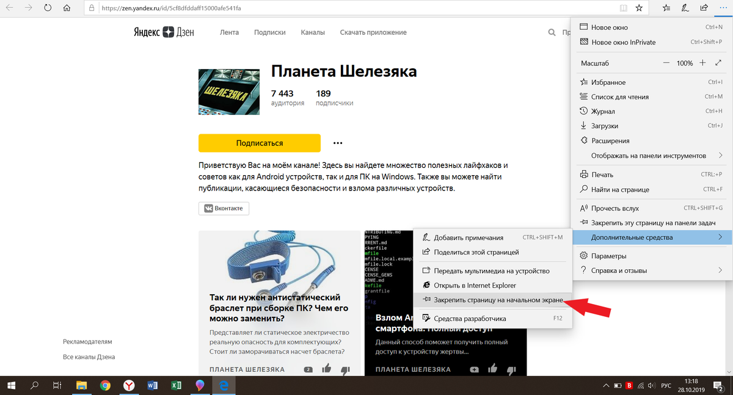Click the browser back arrow

10,9
